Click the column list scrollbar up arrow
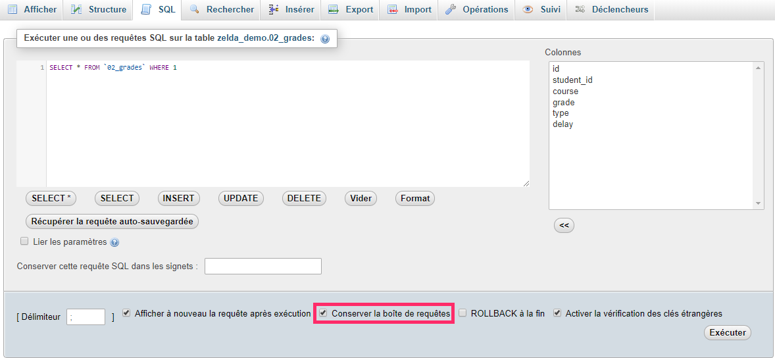The height and width of the screenshot is (358, 775). pyautogui.click(x=759, y=68)
